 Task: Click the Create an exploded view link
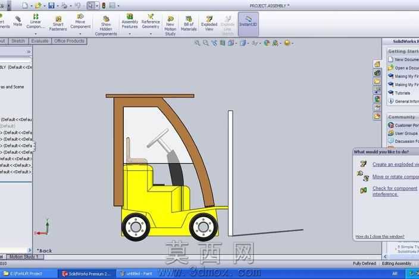395,164
